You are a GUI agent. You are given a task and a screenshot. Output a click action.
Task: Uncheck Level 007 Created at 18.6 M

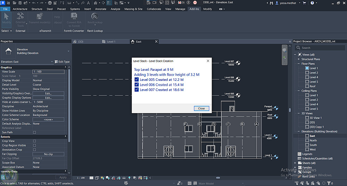coord(136,90)
